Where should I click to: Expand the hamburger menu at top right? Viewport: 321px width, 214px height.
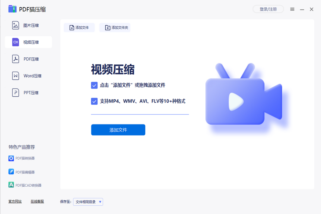click(x=292, y=9)
